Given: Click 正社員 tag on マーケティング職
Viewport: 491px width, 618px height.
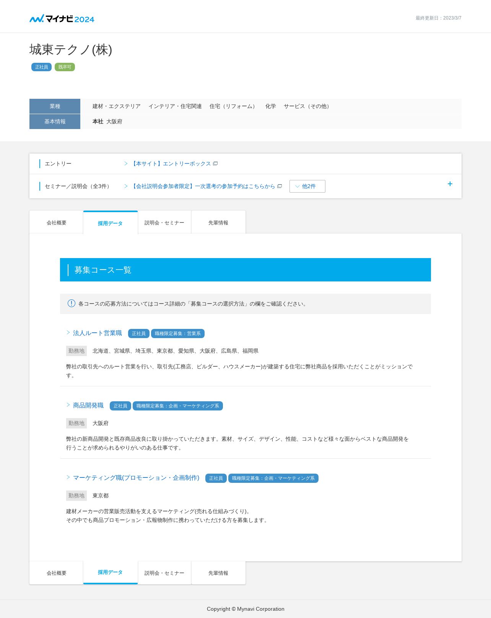Looking at the screenshot, I should pos(216,478).
